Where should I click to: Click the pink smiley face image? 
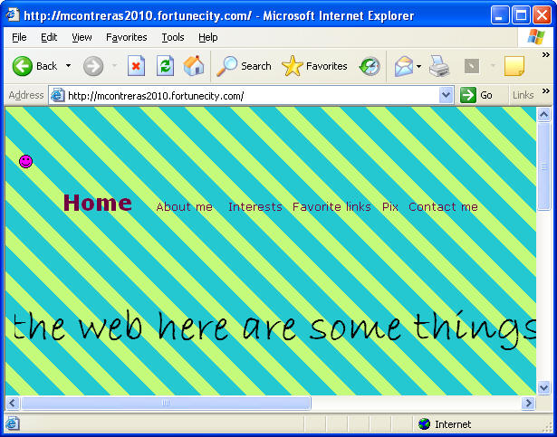pos(26,162)
